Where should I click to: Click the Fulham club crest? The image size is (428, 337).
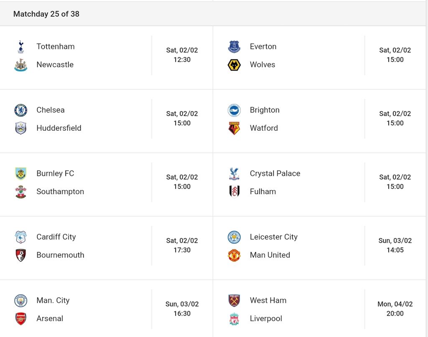point(234,192)
